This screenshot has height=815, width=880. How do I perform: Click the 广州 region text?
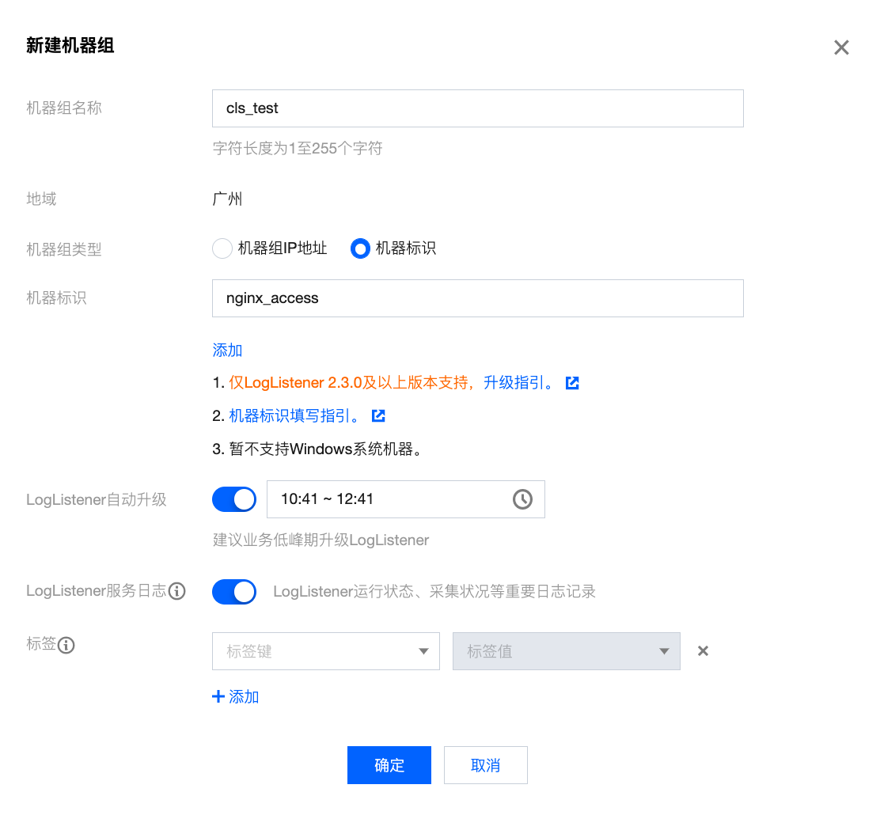coord(227,199)
